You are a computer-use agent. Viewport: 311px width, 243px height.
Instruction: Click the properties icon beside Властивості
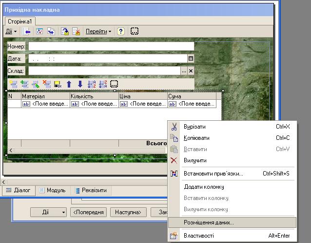click(174, 236)
